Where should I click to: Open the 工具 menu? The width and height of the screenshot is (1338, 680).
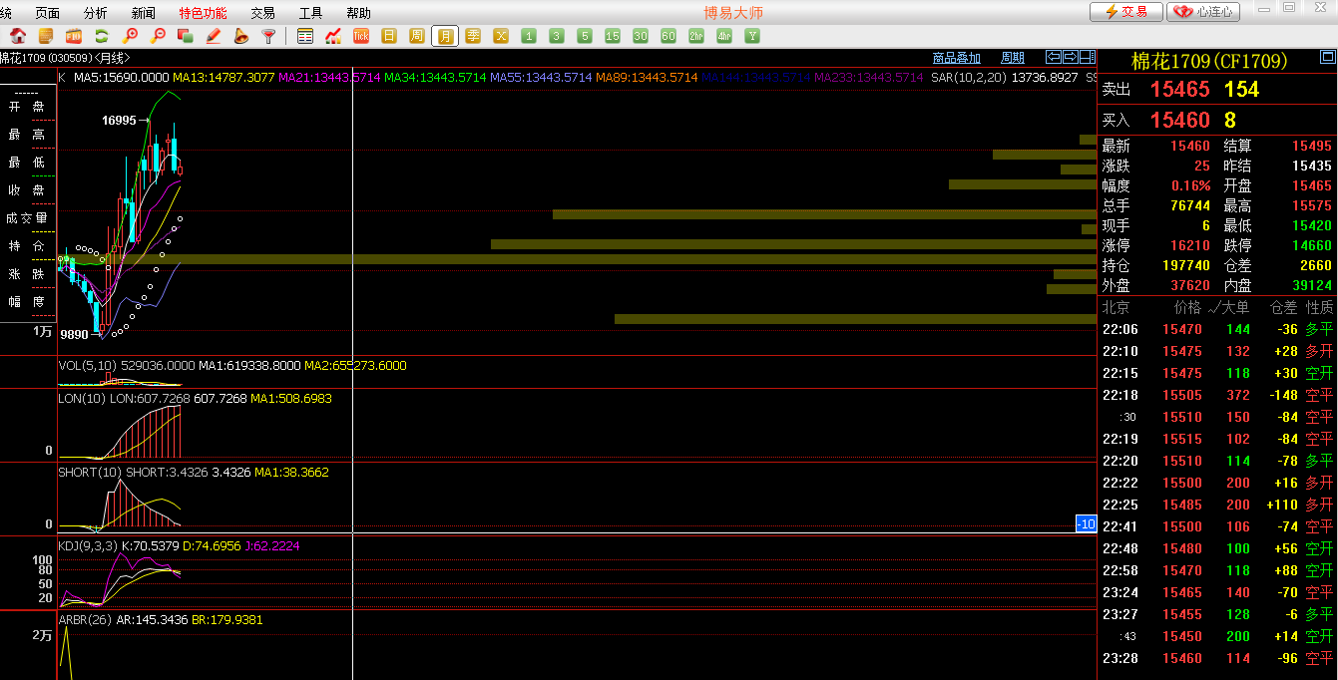click(311, 13)
